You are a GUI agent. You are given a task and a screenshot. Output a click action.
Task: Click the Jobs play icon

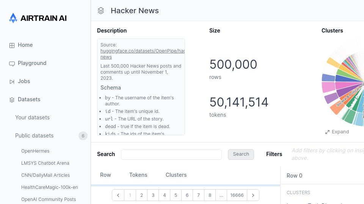[x=12, y=82]
